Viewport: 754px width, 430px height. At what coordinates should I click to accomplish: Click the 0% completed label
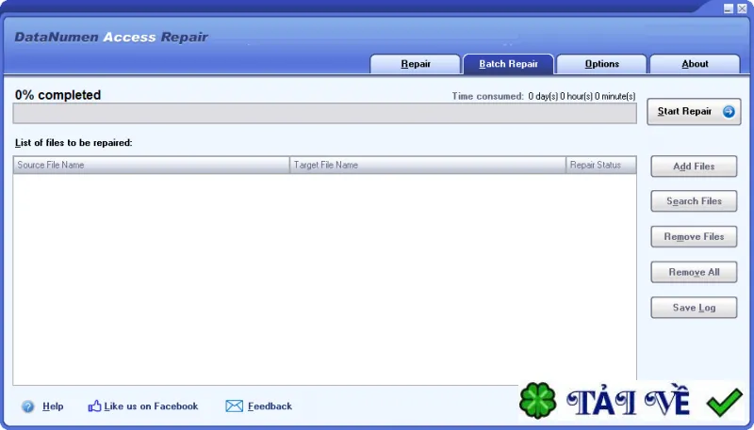coord(57,95)
